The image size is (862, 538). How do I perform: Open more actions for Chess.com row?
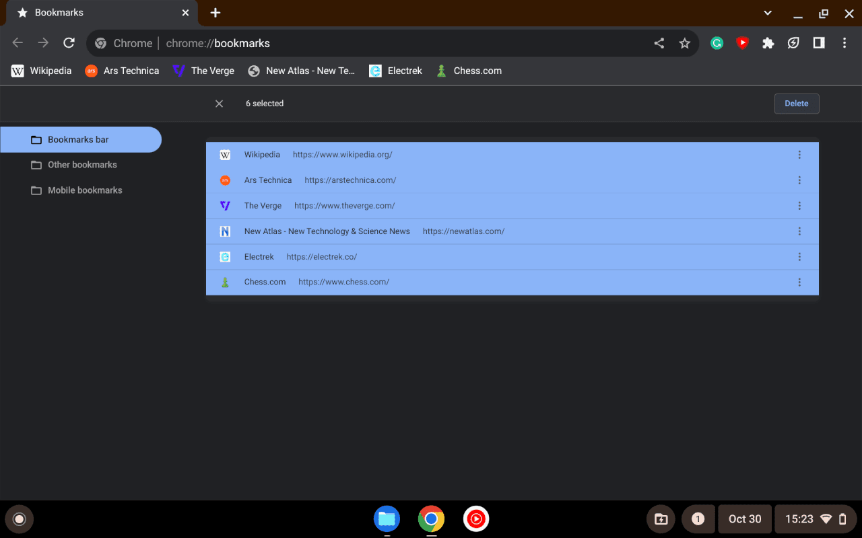pos(799,282)
